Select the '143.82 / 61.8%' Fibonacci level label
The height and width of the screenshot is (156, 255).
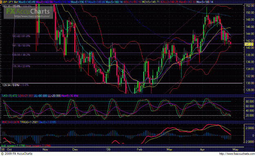click(21, 36)
